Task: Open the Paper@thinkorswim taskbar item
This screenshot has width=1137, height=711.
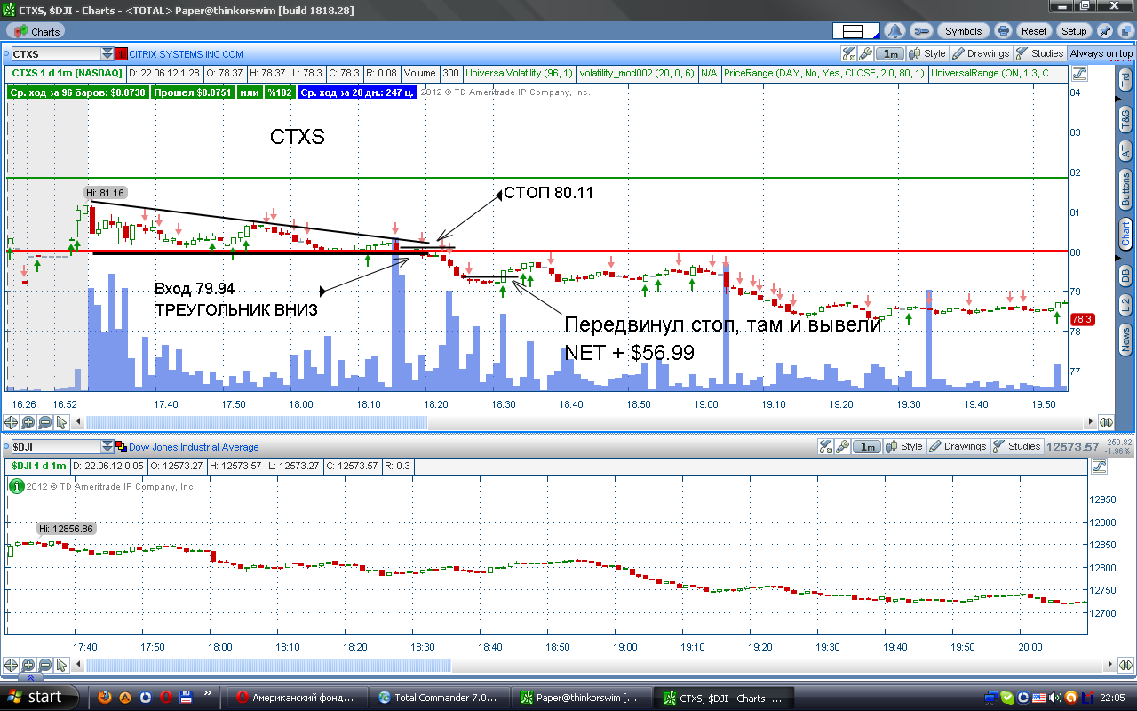Action: click(x=581, y=698)
